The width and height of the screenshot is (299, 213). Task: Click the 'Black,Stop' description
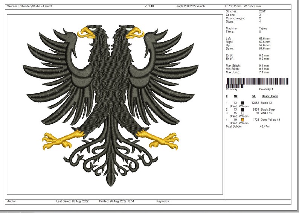pos(267,110)
